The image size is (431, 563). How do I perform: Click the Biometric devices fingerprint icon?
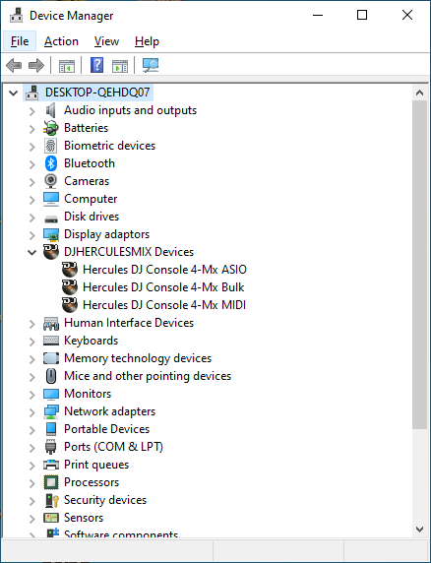(50, 146)
